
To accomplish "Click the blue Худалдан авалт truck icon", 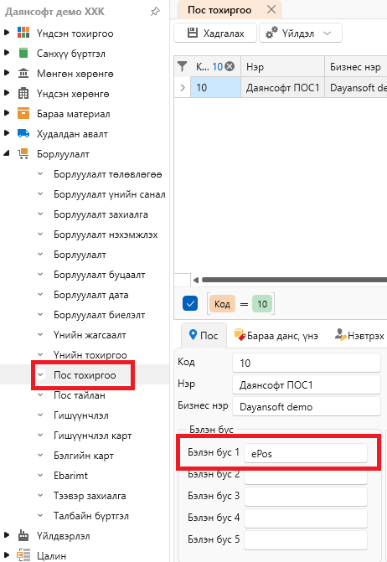I will tap(23, 133).
